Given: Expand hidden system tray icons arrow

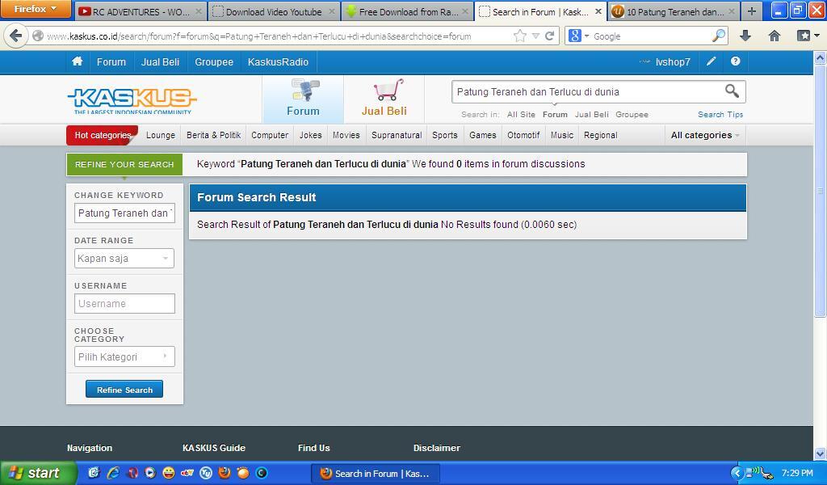Looking at the screenshot, I should (x=737, y=473).
